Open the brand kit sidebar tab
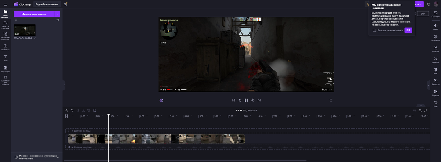The image size is (441, 162). pos(6,80)
